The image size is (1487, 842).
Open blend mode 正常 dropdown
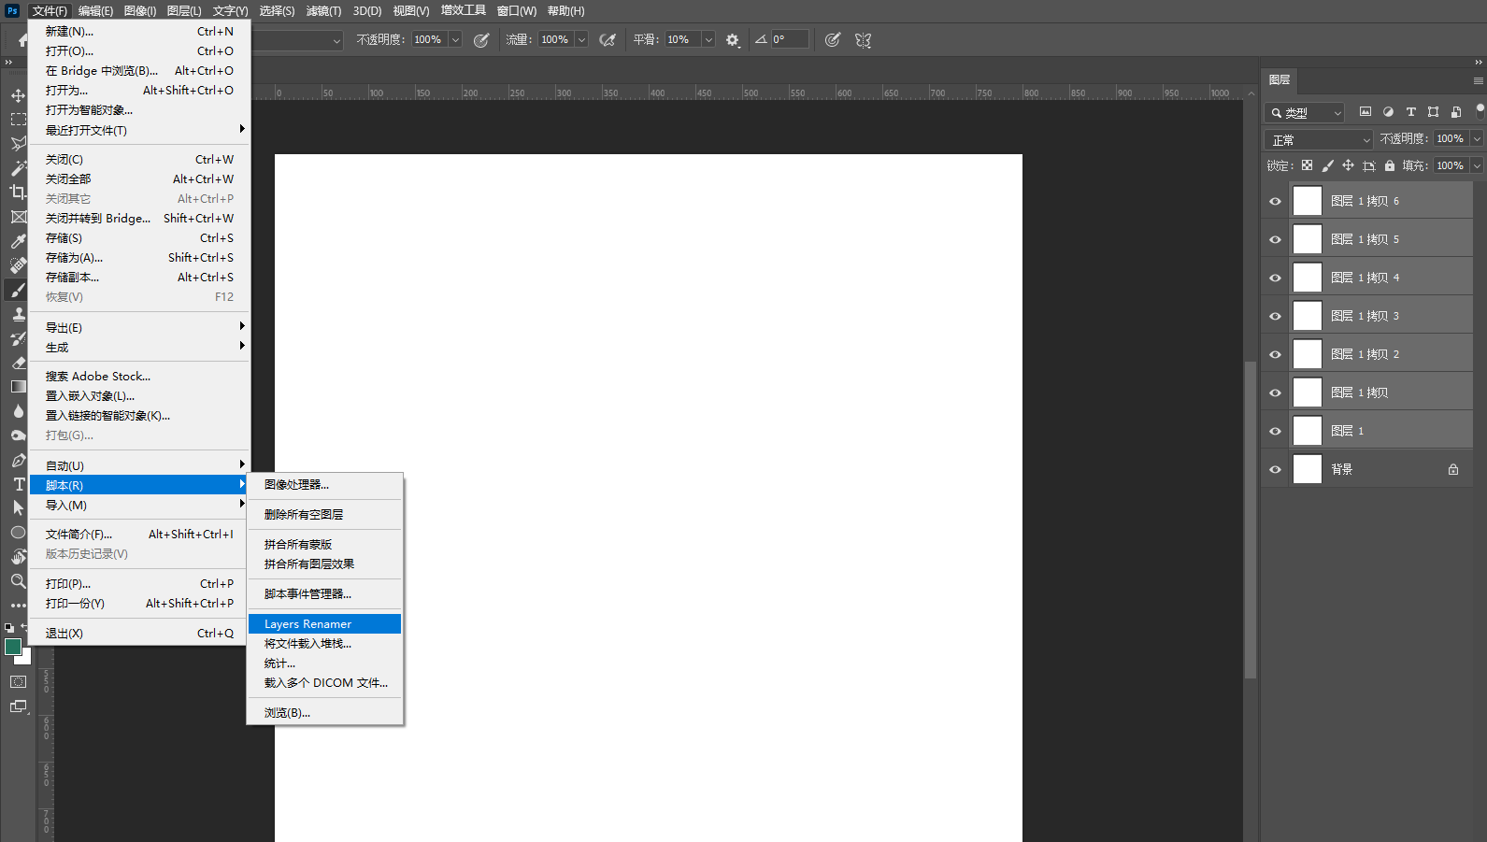(1319, 139)
